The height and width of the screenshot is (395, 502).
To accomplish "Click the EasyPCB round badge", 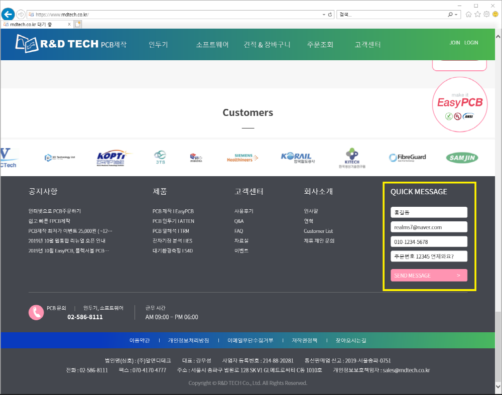I will pos(460,104).
